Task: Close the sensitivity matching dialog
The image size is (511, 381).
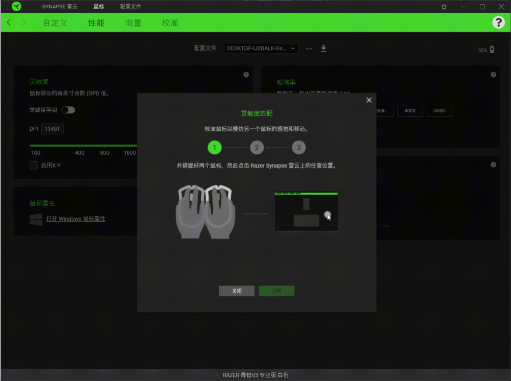Action: click(369, 100)
